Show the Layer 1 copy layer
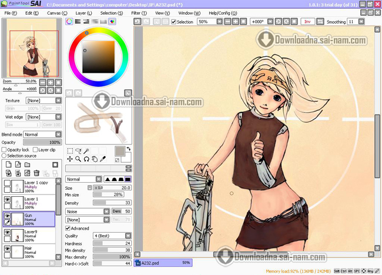 tap(7, 183)
